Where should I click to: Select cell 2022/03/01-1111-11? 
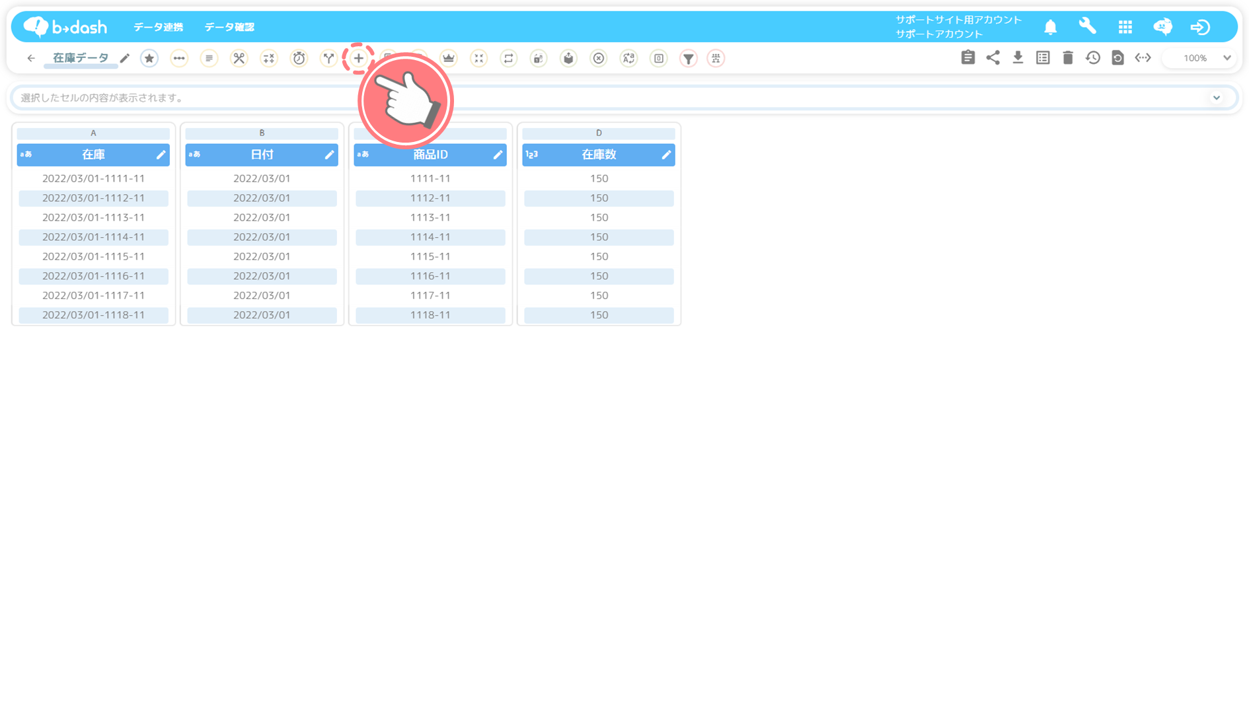[93, 178]
